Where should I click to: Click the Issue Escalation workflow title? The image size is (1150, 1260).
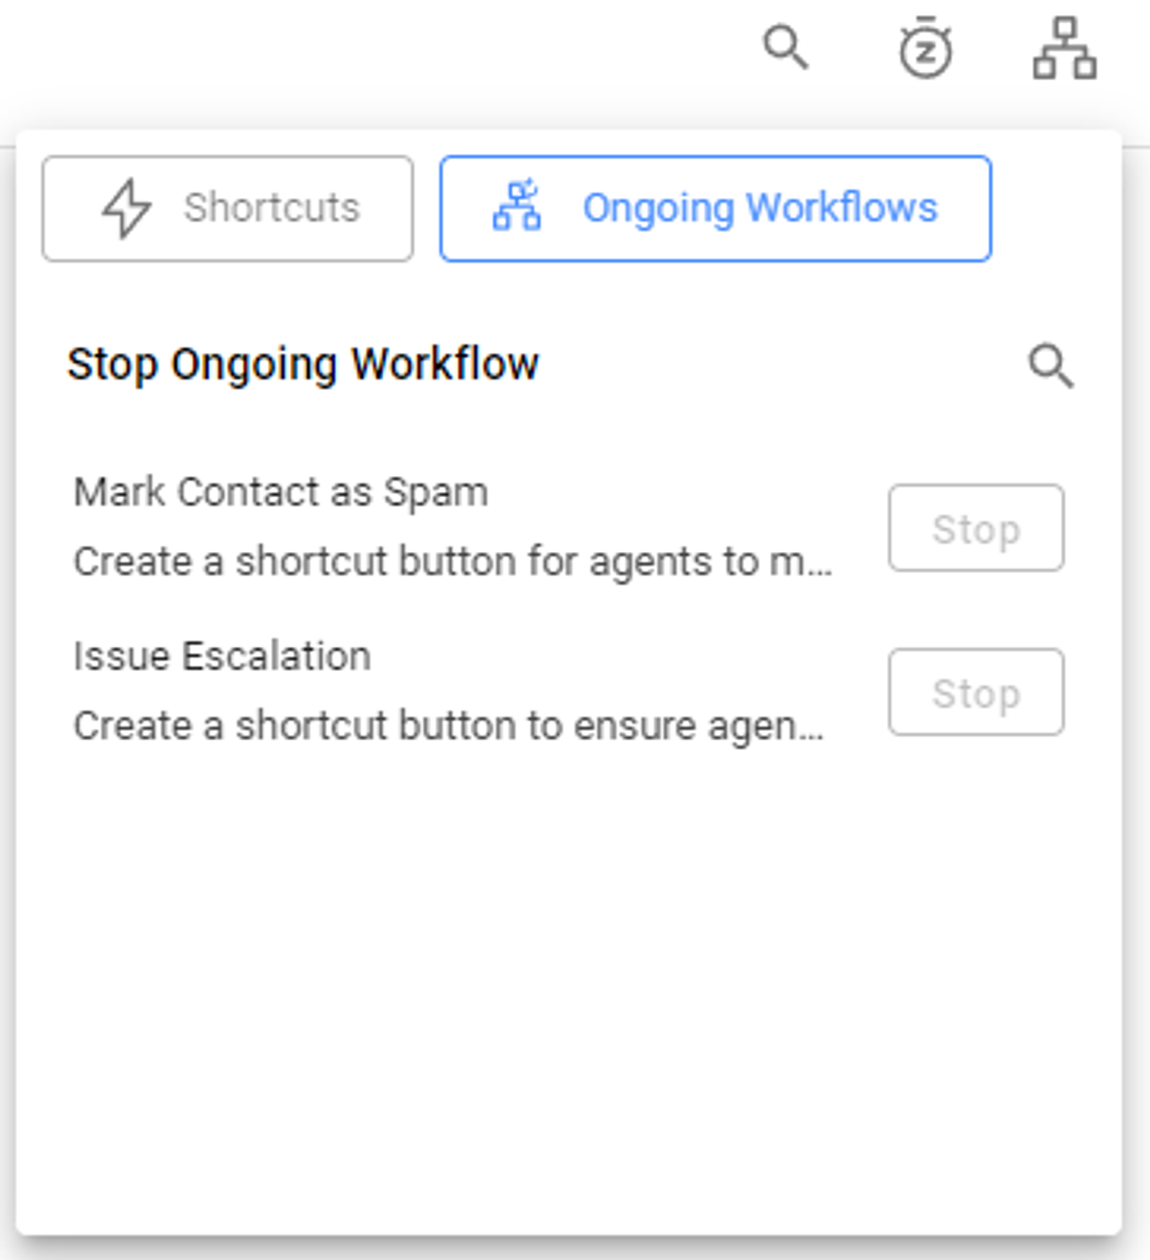click(x=222, y=656)
